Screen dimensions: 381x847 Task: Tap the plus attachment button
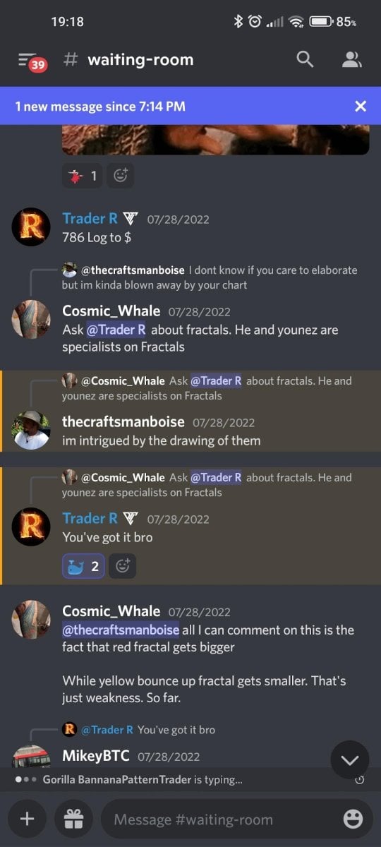pos(27,819)
